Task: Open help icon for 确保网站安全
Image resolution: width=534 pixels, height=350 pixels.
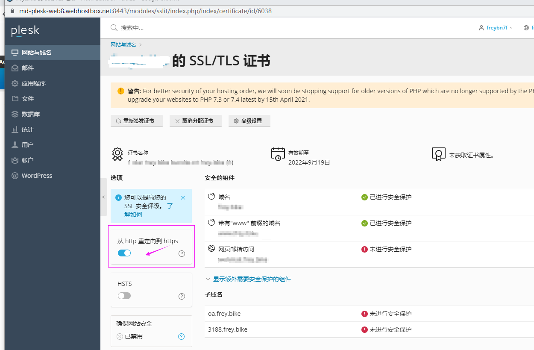Action: coord(181,336)
